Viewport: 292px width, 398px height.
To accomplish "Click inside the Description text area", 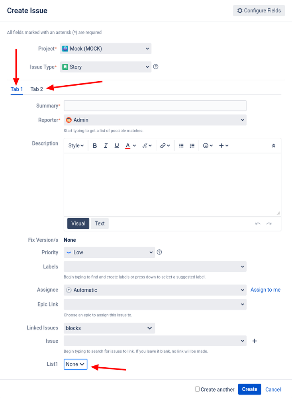I will pyautogui.click(x=172, y=184).
